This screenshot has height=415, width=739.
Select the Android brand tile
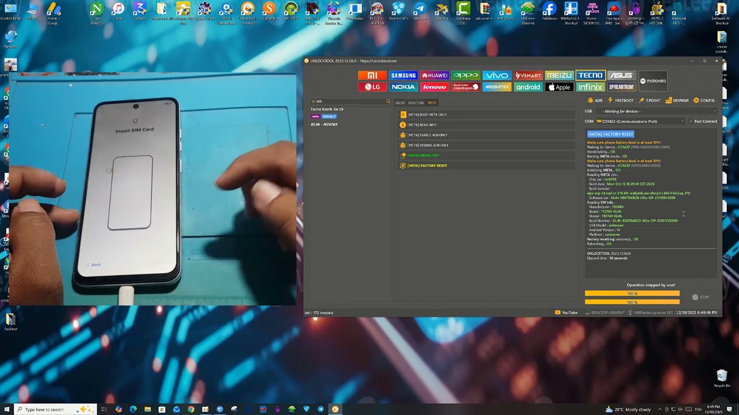[528, 87]
